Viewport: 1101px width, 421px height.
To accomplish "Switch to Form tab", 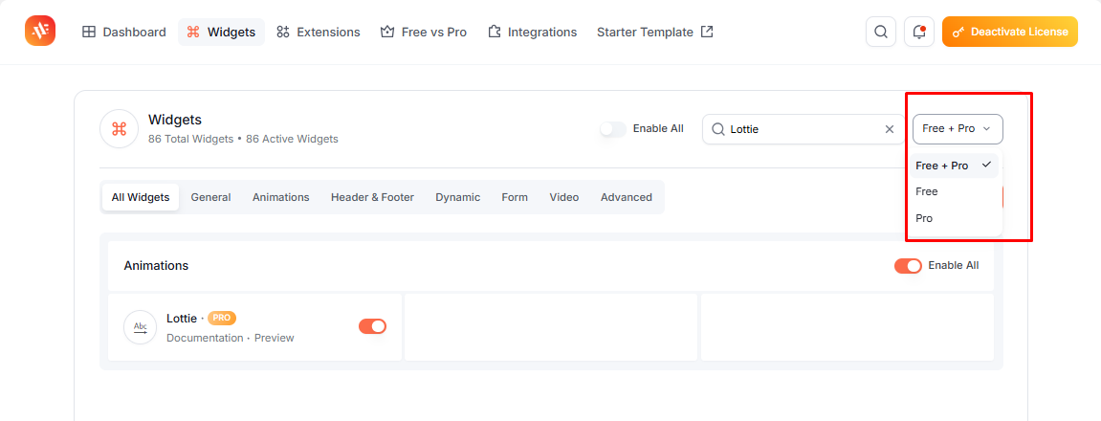I will coord(515,197).
